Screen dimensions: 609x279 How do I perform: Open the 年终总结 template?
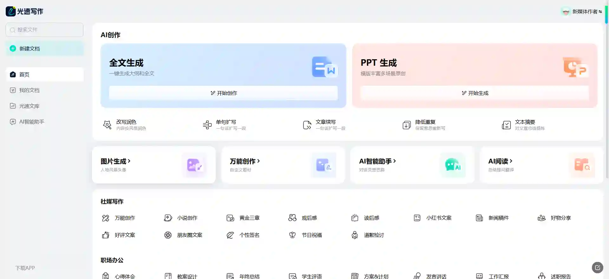[243, 276]
